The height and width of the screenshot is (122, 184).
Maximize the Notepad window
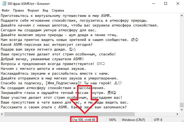(x=165, y=4)
